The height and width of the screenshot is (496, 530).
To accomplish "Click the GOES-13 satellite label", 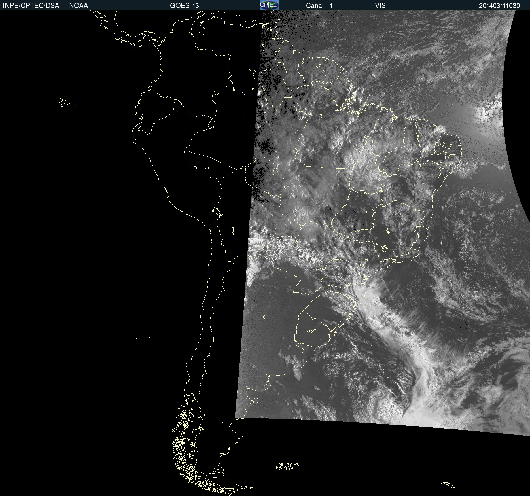I will (x=185, y=6).
